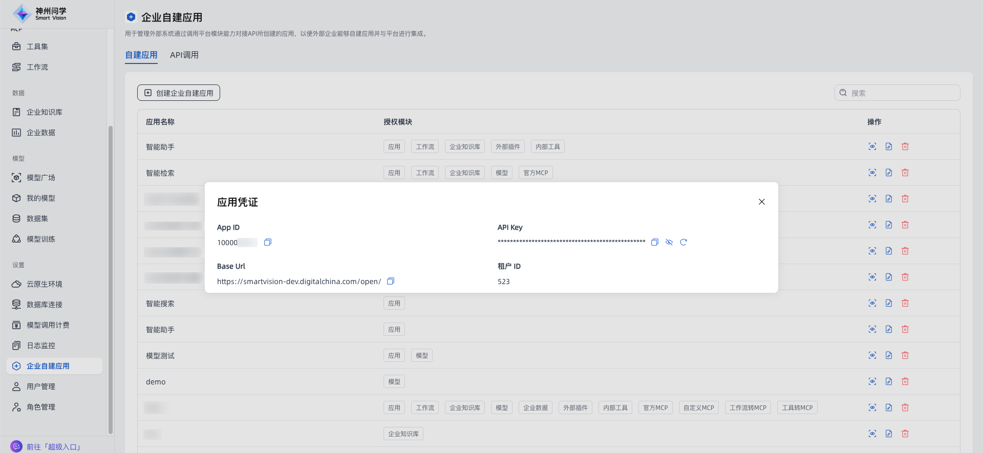Focus the 搜索 input field
Screen dimensions: 983x453
[x=901, y=93]
